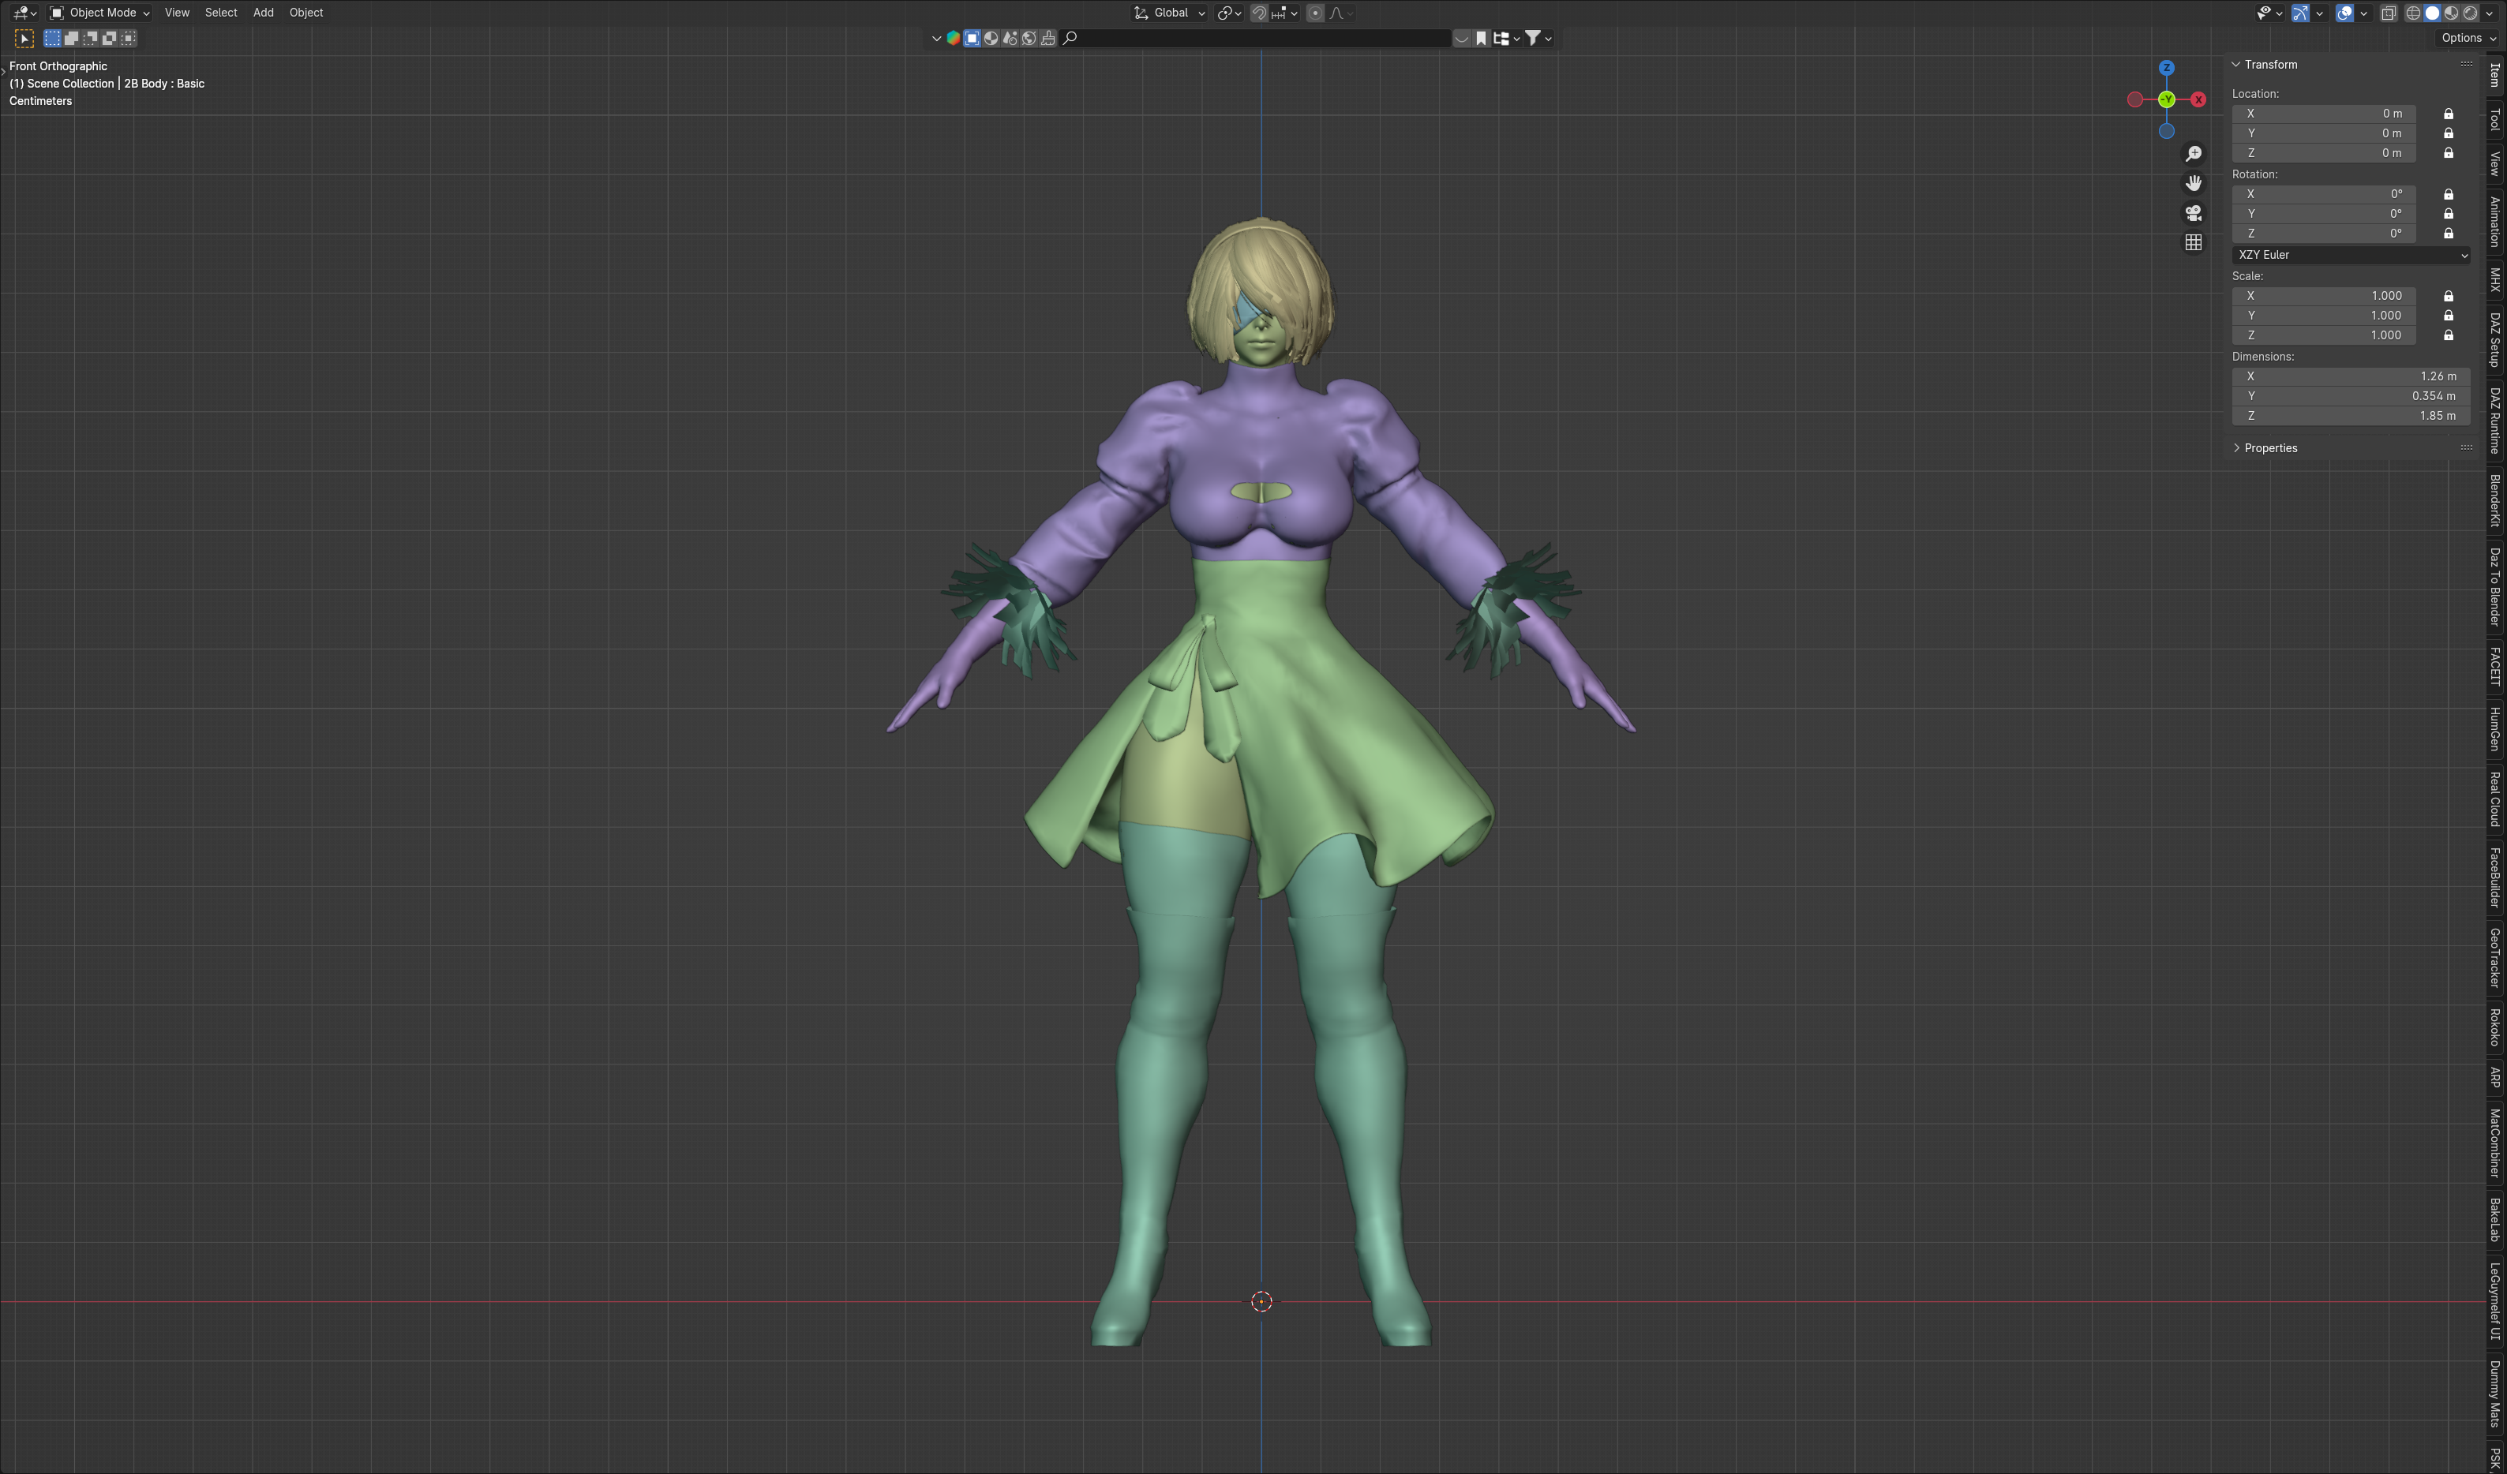Open the FaceBuilder sidebar tab
Image resolution: width=2507 pixels, height=1474 pixels.
[x=2495, y=877]
